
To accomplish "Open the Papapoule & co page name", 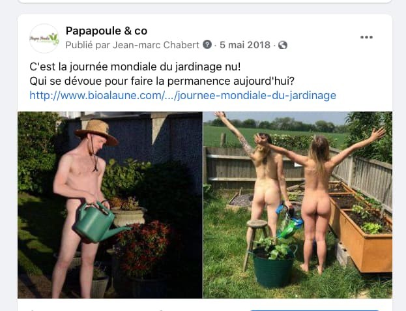I will click(106, 31).
